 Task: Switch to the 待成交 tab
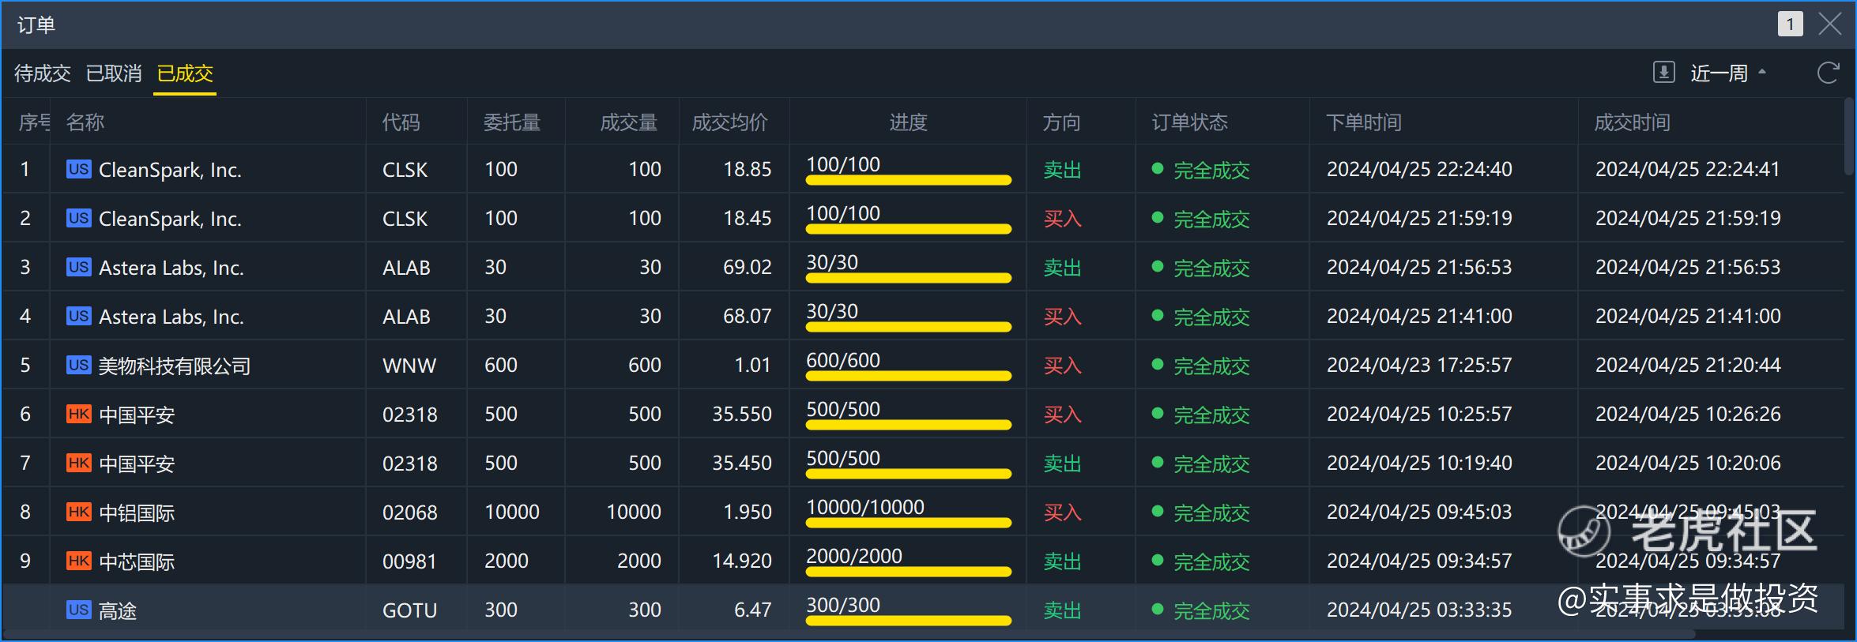pyautogui.click(x=43, y=73)
